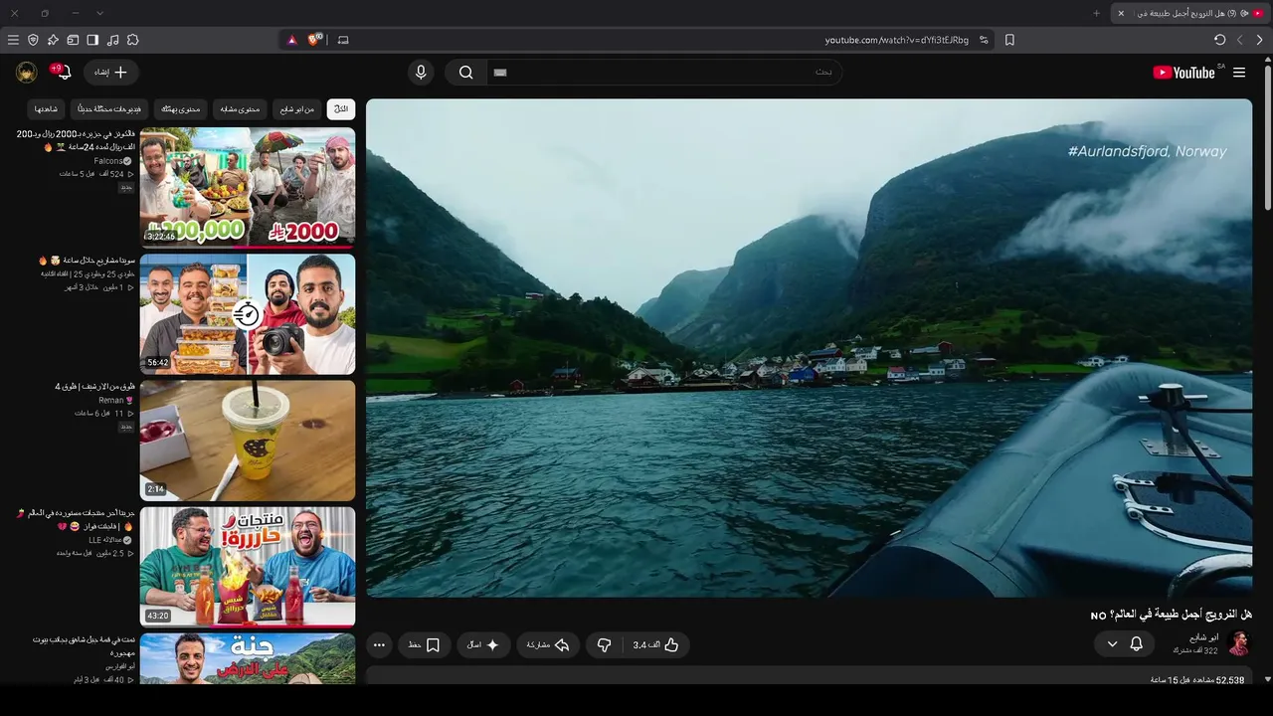
Task: Click the address bar URL youtube.com/watch
Action: pyautogui.click(x=897, y=40)
